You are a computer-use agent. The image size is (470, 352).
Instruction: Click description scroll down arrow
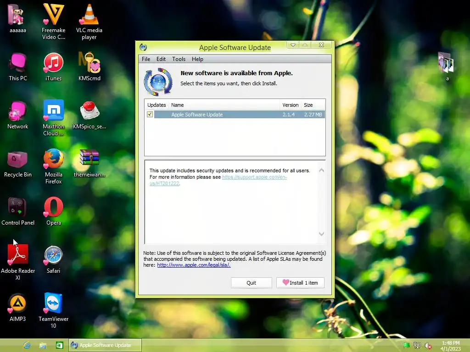click(321, 234)
